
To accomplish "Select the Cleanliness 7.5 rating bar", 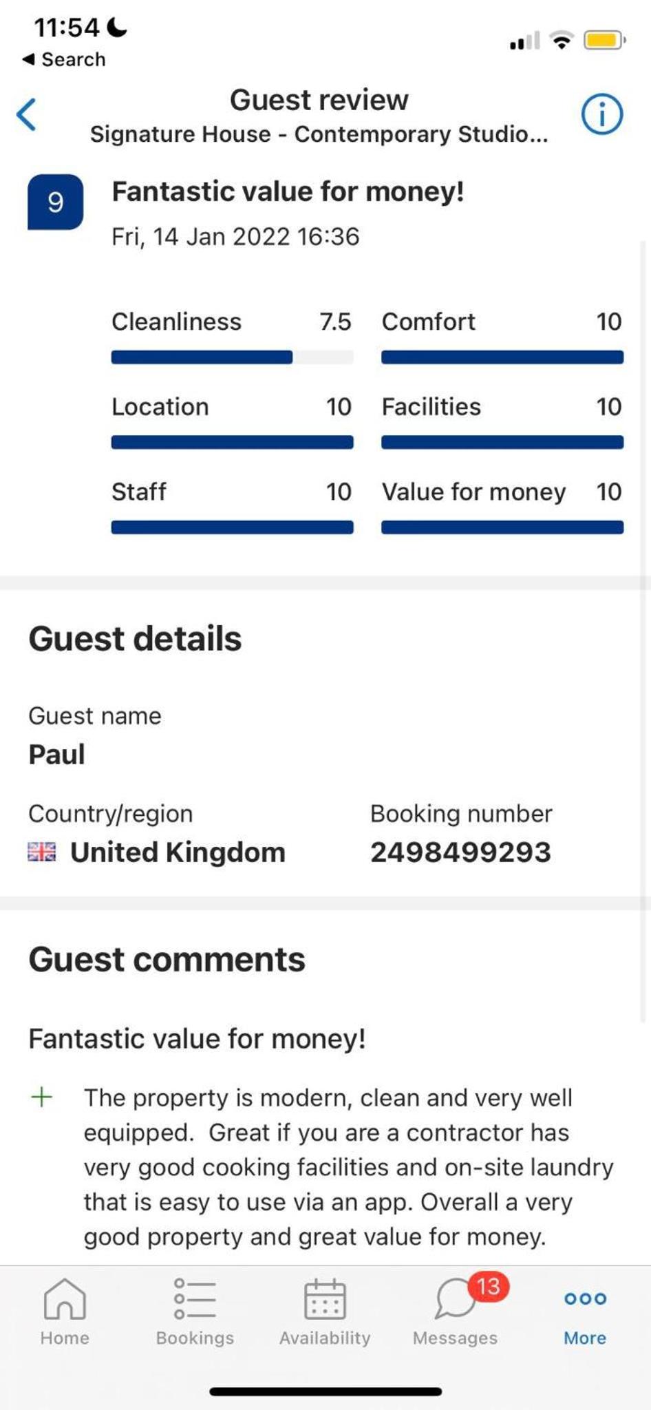I will pos(232,357).
